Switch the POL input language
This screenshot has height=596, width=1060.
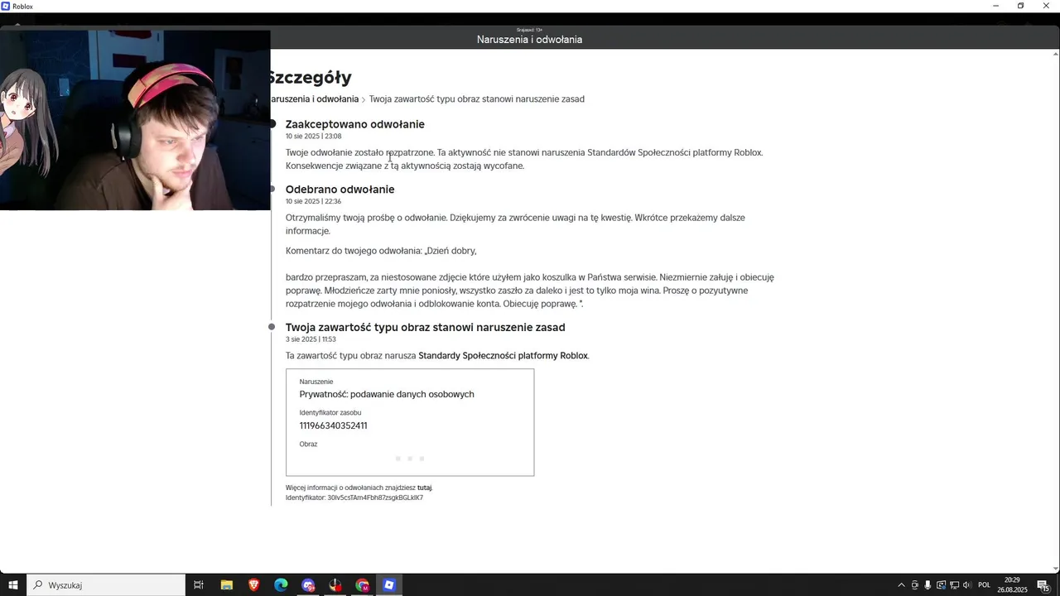tap(985, 585)
